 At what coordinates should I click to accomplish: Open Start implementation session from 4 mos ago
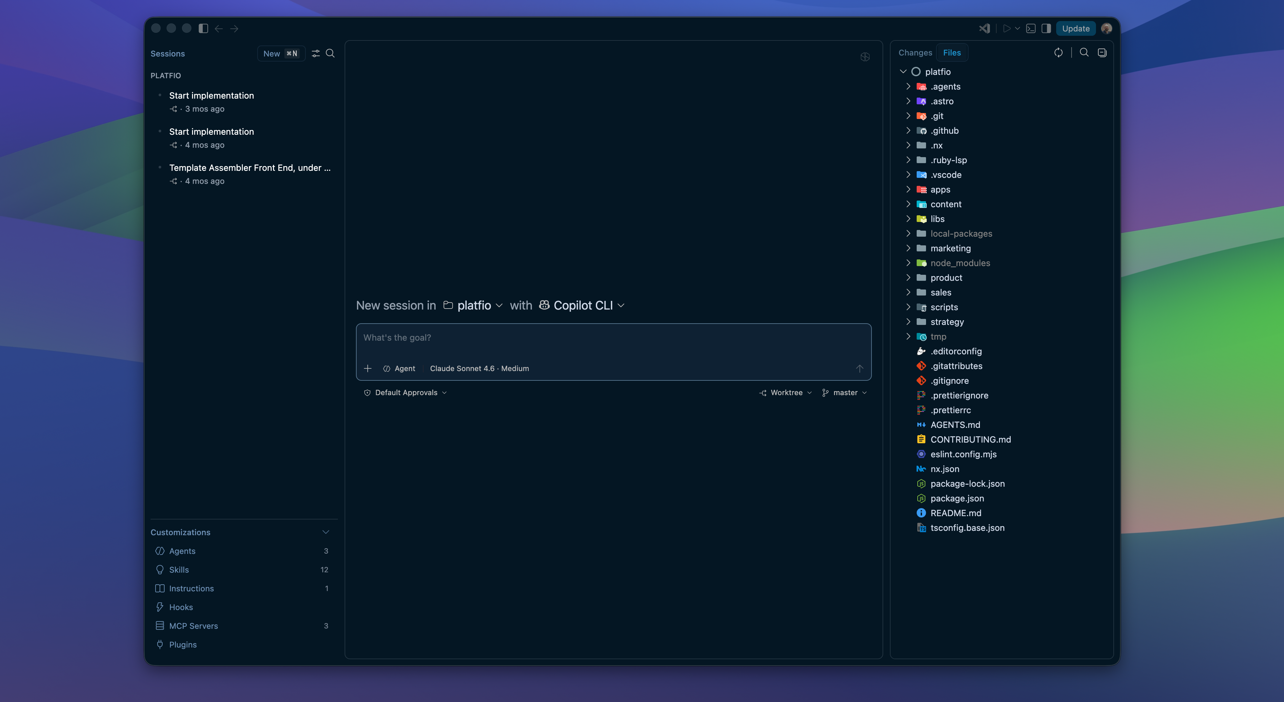(244, 138)
